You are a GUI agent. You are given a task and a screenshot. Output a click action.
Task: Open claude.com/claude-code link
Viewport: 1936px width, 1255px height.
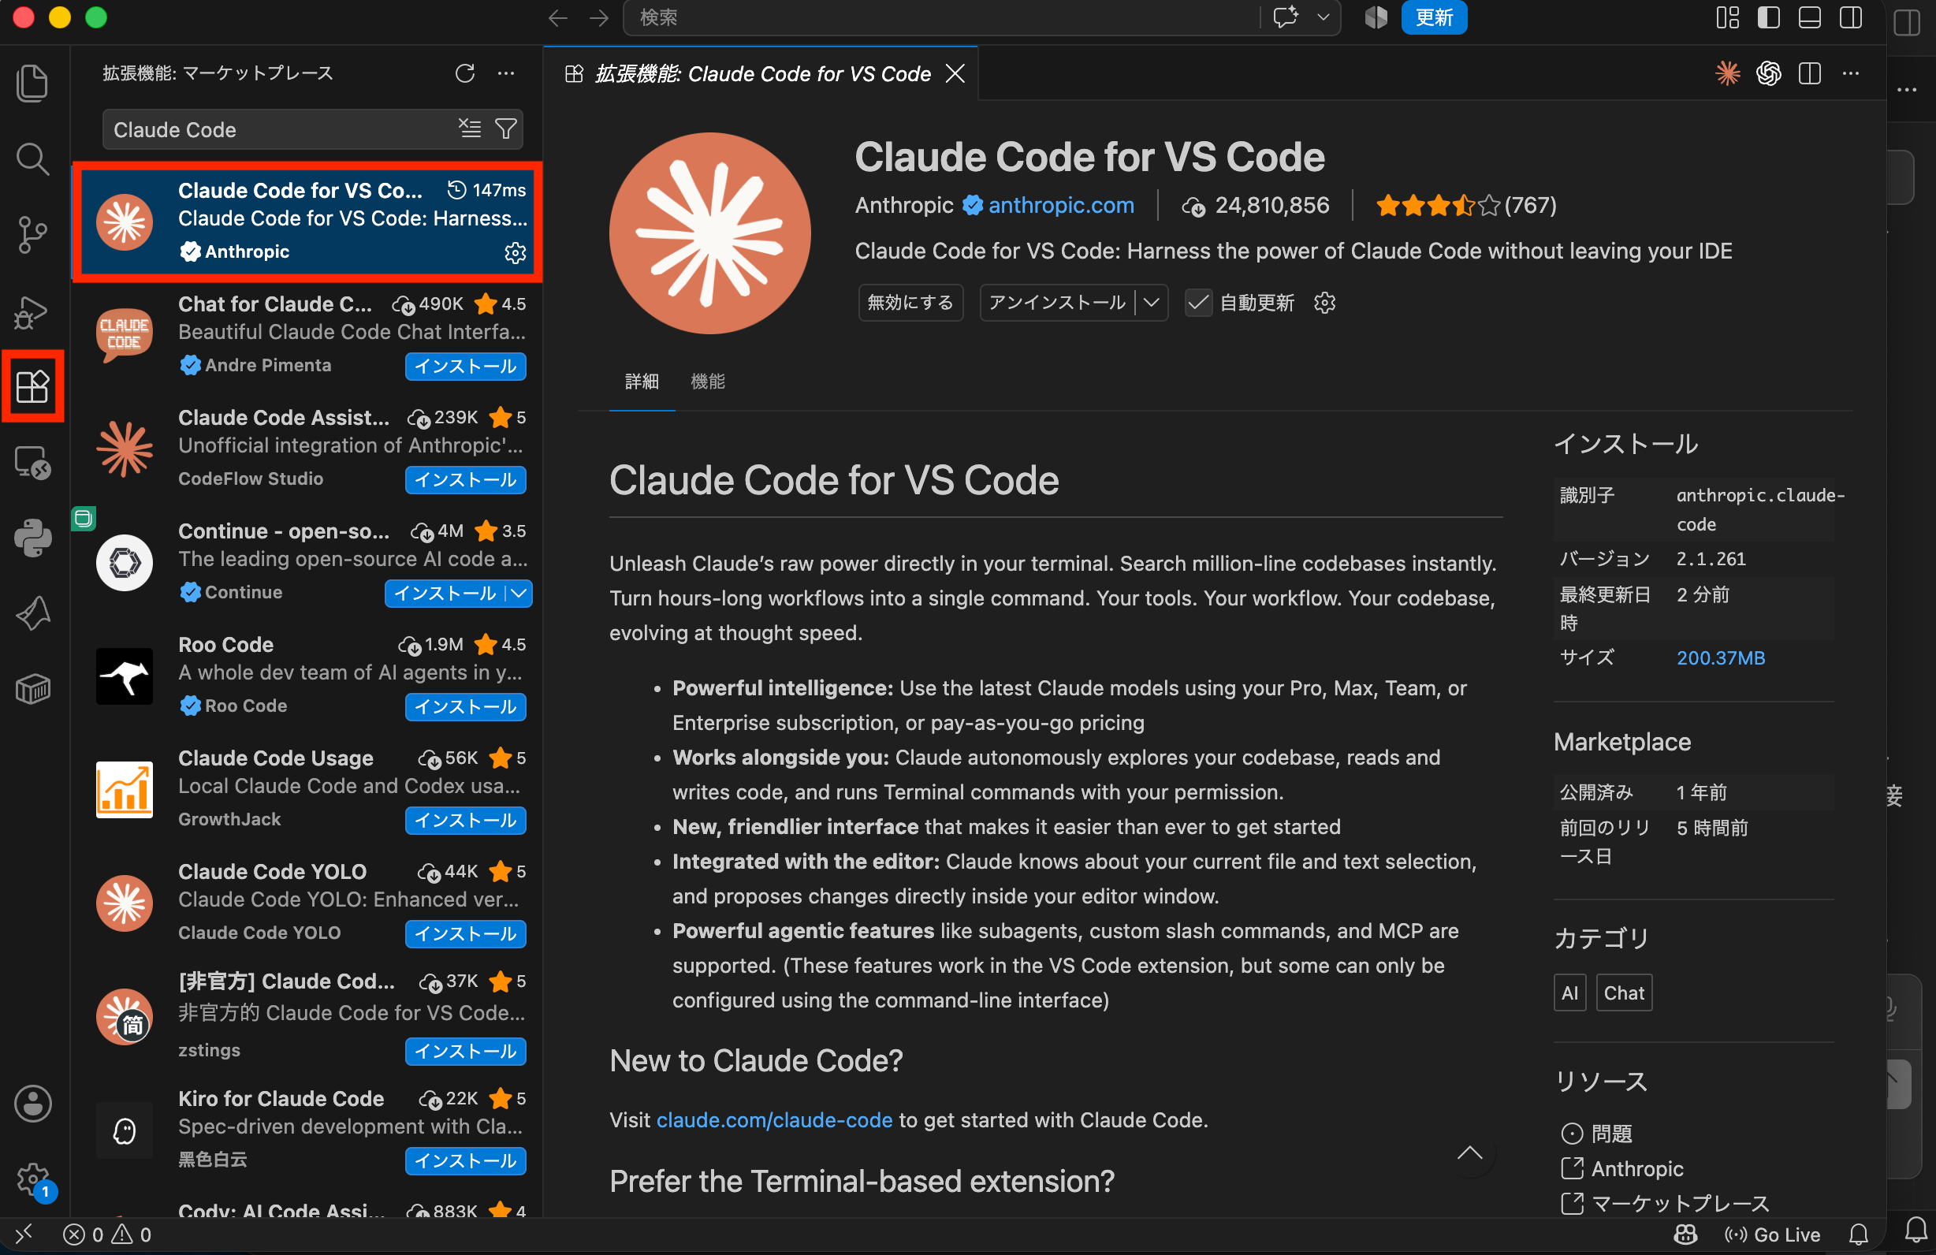pyautogui.click(x=773, y=1120)
